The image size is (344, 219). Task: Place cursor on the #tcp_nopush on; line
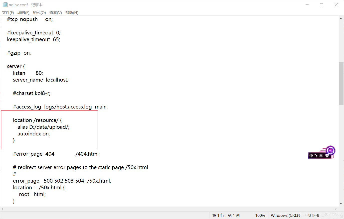point(30,19)
